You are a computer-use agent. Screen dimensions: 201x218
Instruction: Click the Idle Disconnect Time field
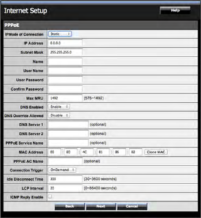point(65,179)
